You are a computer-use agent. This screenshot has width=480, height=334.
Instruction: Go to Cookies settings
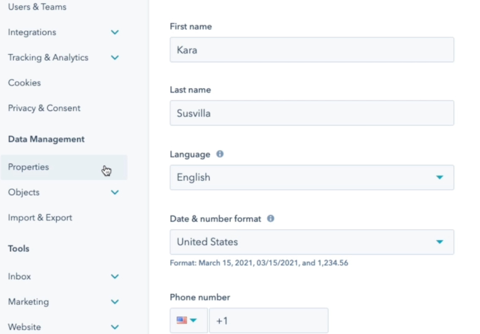(x=24, y=83)
